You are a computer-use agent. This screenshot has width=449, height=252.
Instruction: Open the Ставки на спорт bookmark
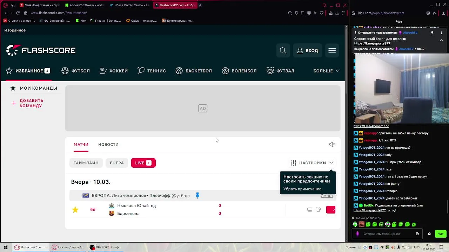coord(19,21)
